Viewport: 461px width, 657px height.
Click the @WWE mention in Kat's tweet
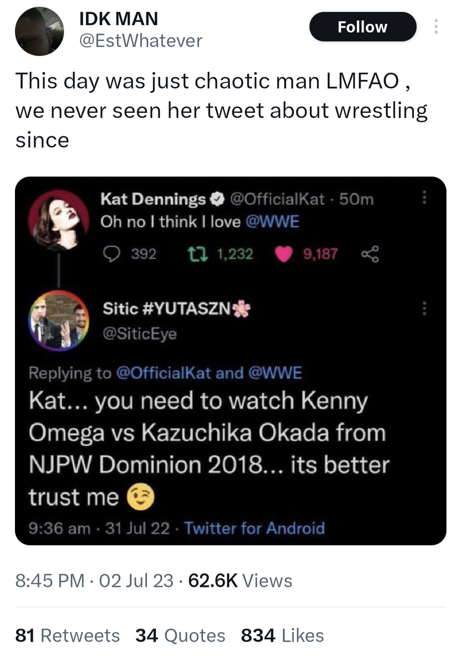click(272, 222)
